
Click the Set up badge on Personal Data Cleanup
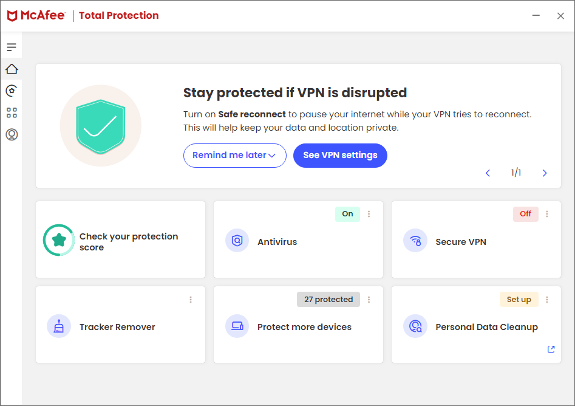click(519, 299)
